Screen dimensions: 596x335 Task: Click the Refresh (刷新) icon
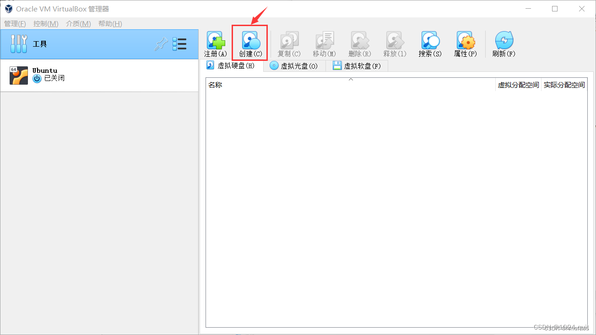(x=504, y=40)
